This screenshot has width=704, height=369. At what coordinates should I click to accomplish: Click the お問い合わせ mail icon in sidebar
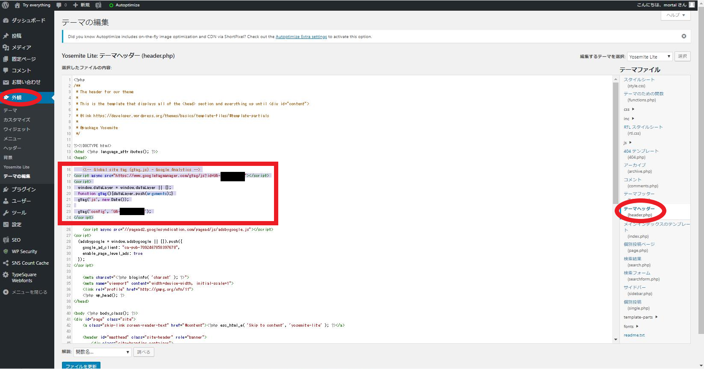click(6, 82)
